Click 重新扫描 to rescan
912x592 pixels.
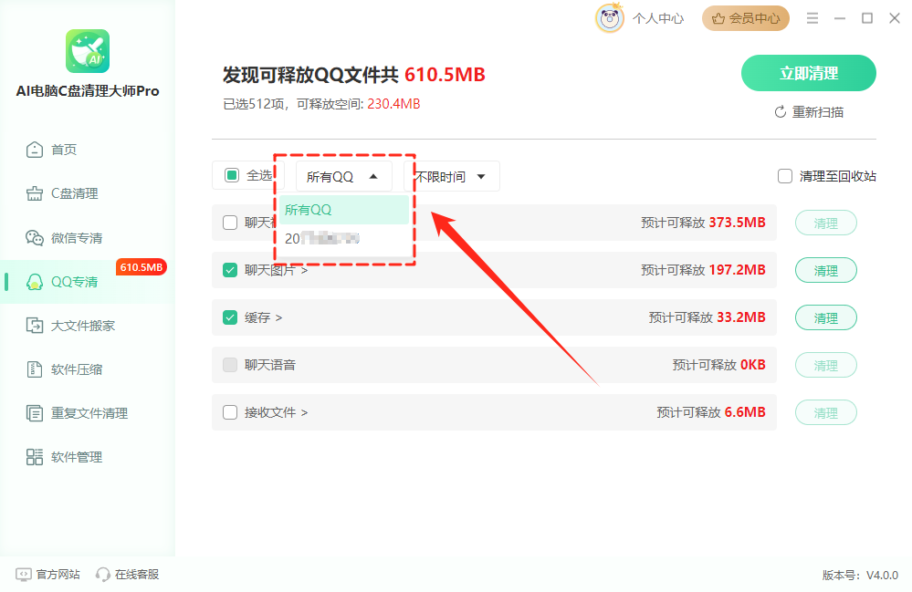coord(809,112)
